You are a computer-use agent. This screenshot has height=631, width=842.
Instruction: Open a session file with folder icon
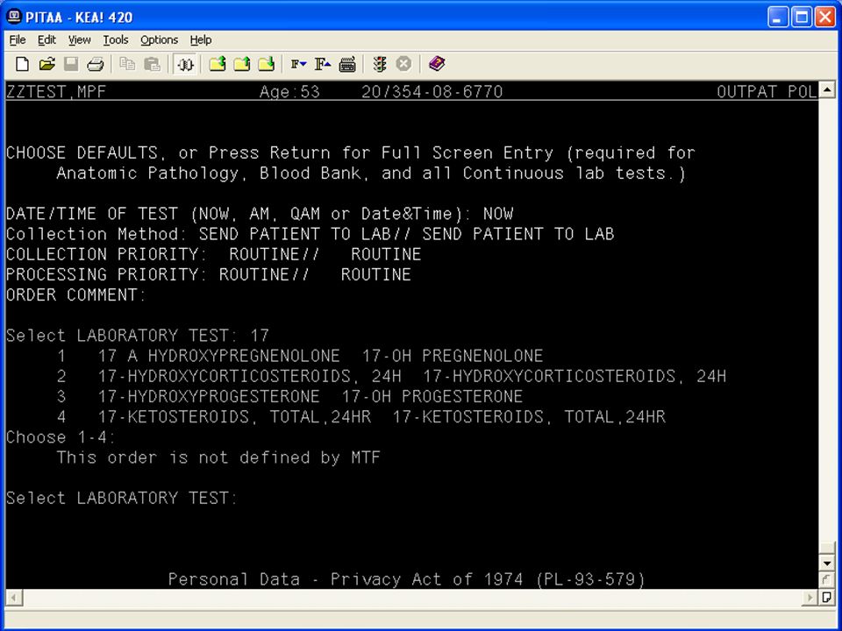(x=46, y=64)
